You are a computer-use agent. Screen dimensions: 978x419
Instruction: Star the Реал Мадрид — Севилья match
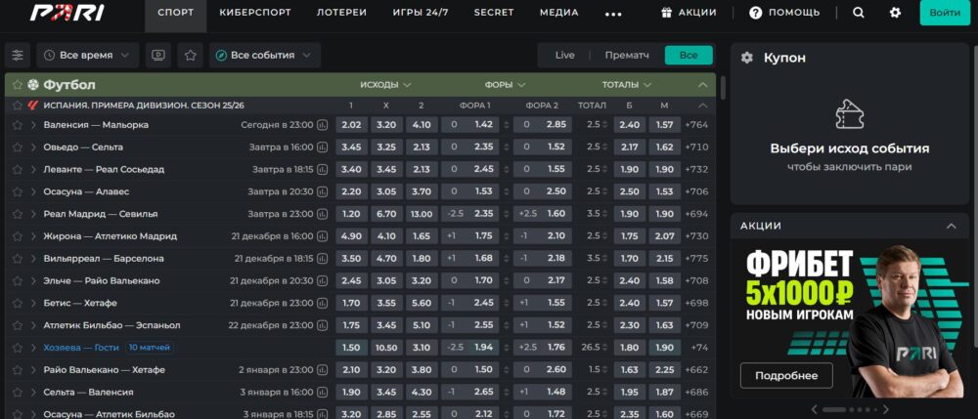tap(18, 214)
